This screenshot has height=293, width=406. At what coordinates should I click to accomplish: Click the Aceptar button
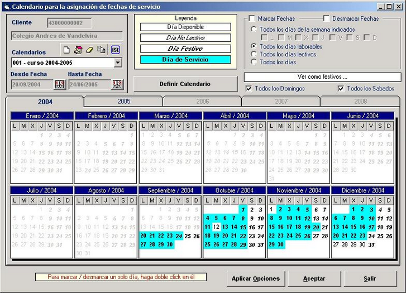314,278
